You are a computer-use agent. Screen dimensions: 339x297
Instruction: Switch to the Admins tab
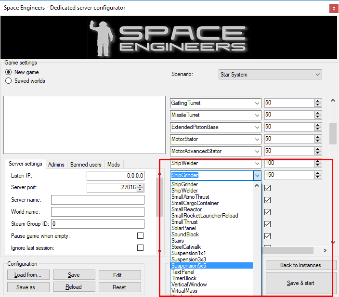click(x=56, y=165)
